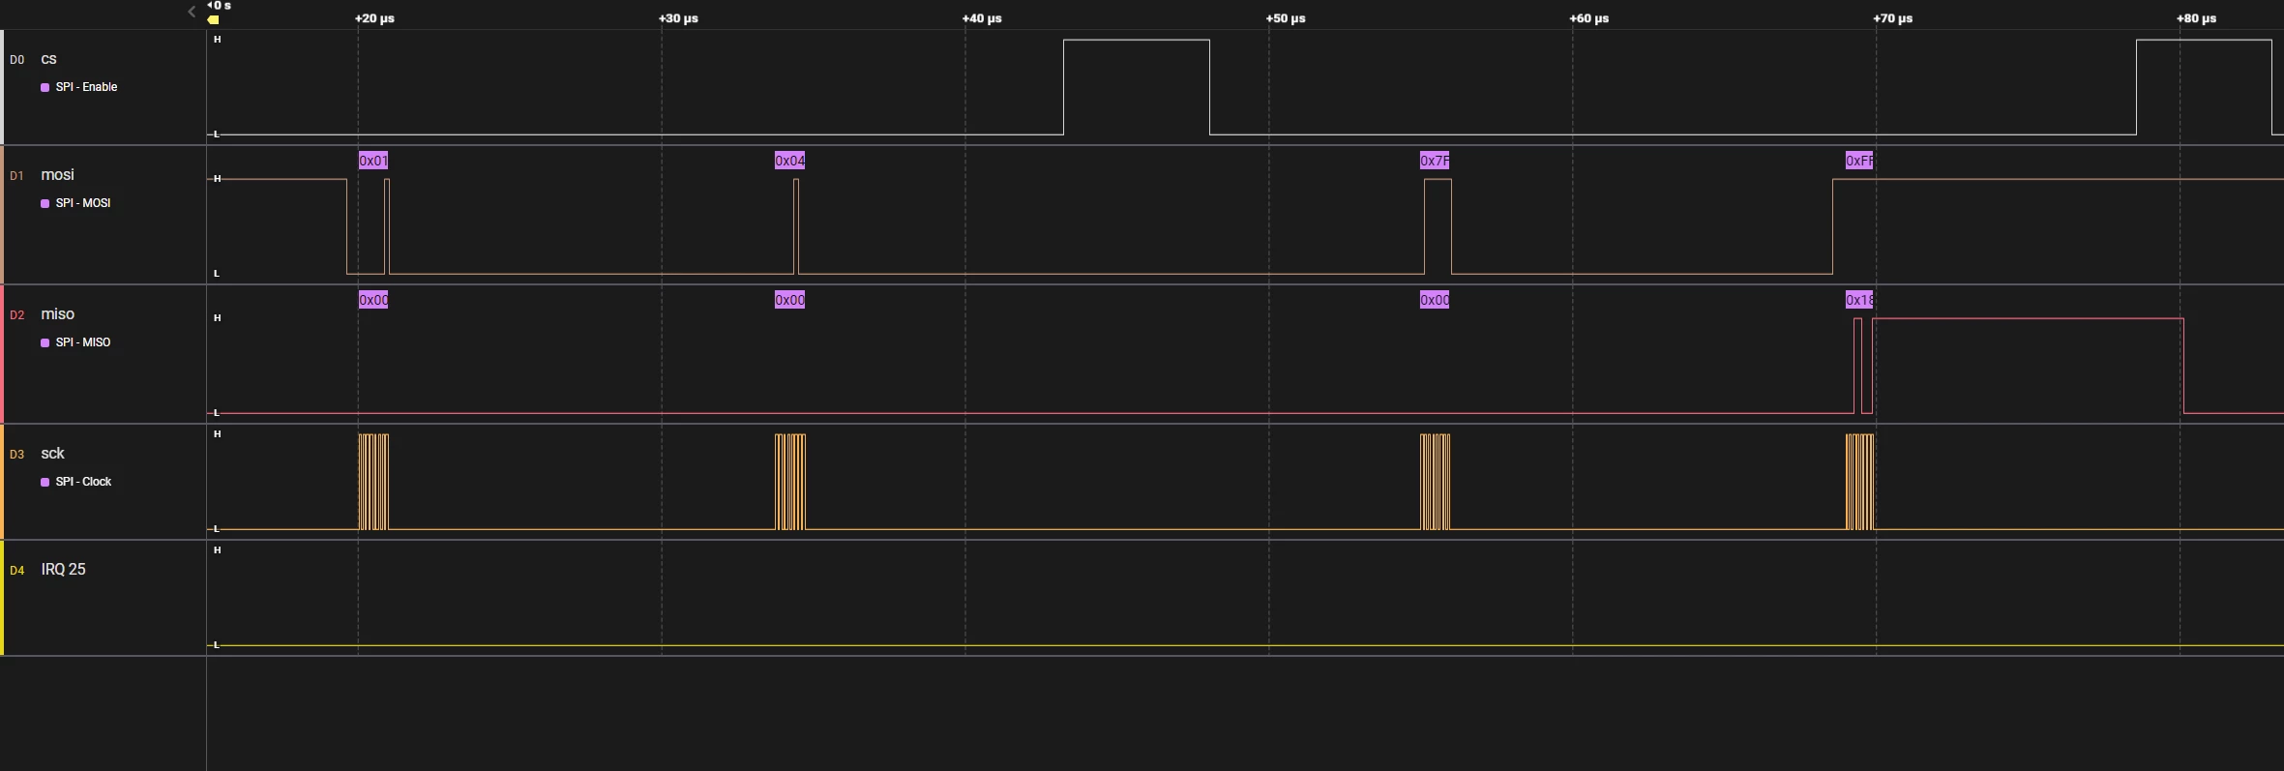Click the yellow zero-time marker

[213, 19]
